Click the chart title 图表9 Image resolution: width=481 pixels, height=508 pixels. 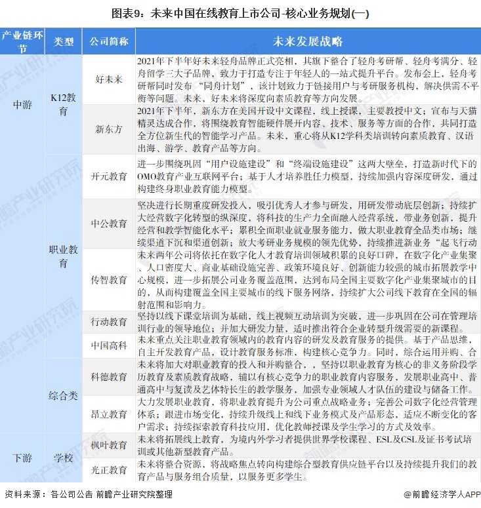[x=240, y=14]
